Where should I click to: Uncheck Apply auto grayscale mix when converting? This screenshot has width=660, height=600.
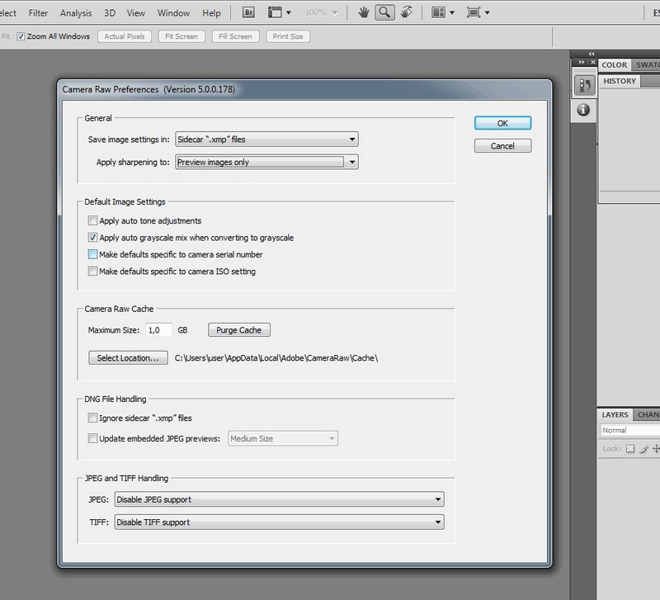pyautogui.click(x=92, y=238)
